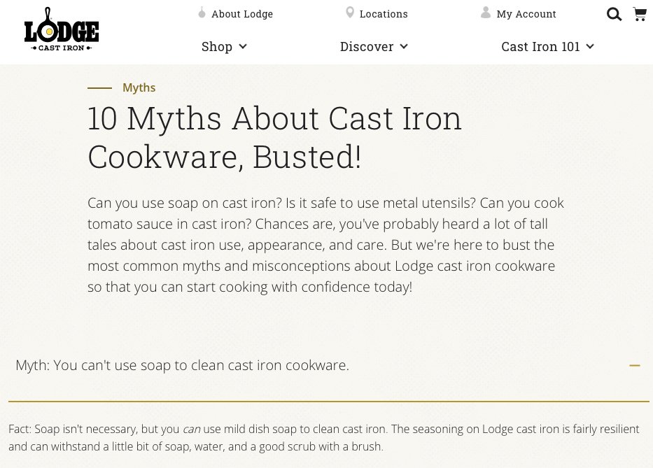Open the My Account link

coord(526,14)
